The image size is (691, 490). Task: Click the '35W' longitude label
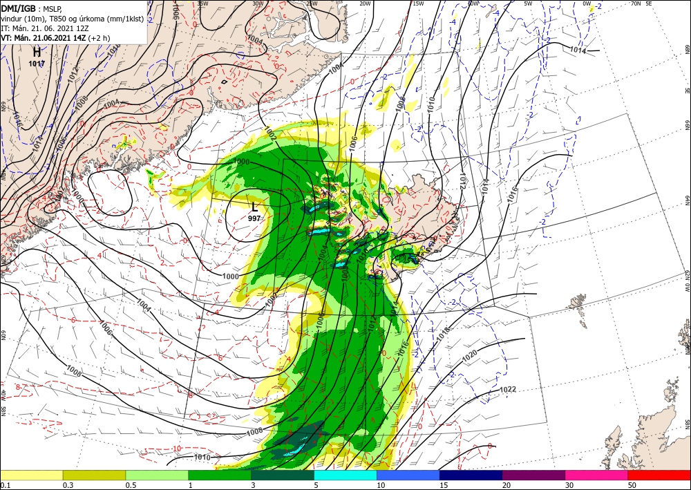[x=202, y=3]
